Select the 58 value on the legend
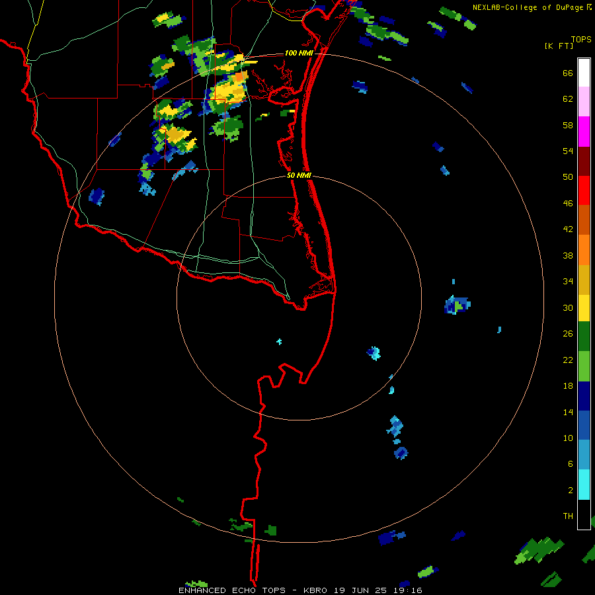Viewport: 595px width, 595px height. [x=568, y=125]
